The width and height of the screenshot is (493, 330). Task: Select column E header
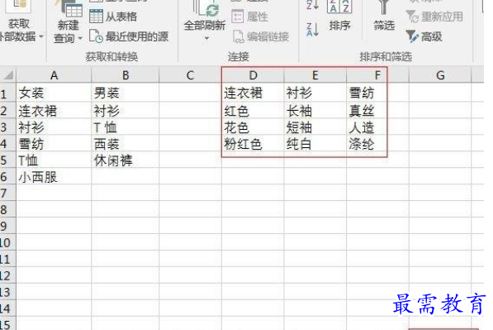tap(315, 75)
